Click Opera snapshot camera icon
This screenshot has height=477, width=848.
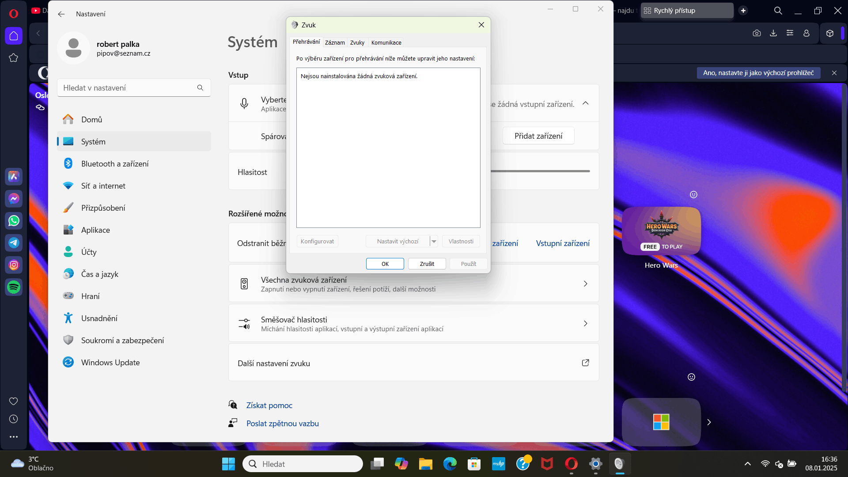point(757,33)
